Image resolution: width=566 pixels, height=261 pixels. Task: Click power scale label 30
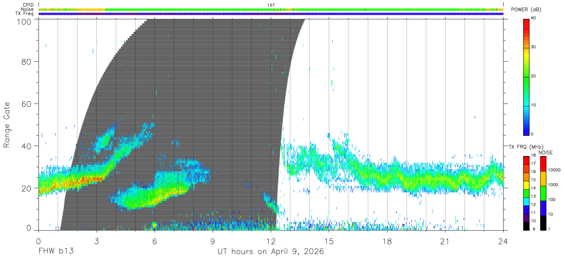pyautogui.click(x=533, y=47)
